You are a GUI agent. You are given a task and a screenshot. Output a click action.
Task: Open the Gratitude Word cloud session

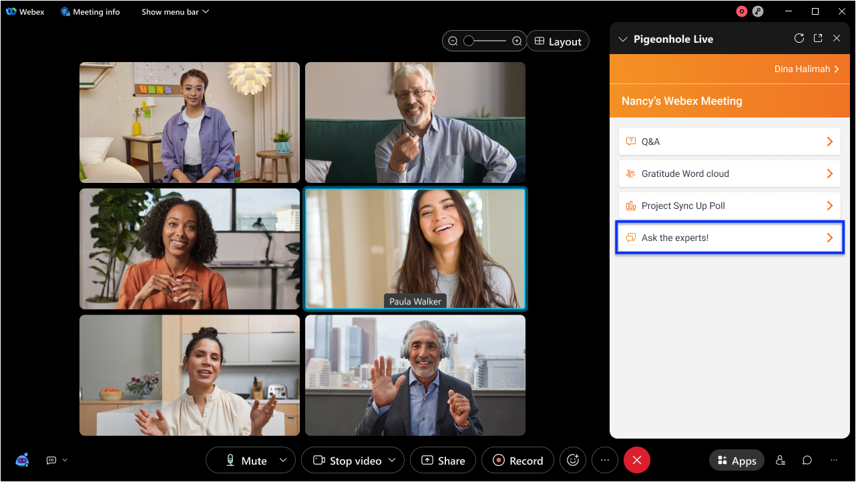[729, 174]
